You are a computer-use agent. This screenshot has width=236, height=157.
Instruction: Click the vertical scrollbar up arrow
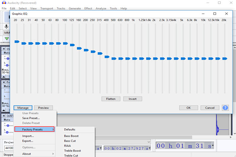[234, 48]
